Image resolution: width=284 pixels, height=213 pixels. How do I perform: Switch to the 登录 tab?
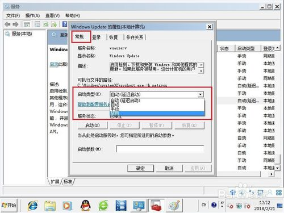[x=97, y=37]
